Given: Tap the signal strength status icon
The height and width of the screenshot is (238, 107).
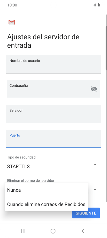Looking at the screenshot, I should 94,5.
